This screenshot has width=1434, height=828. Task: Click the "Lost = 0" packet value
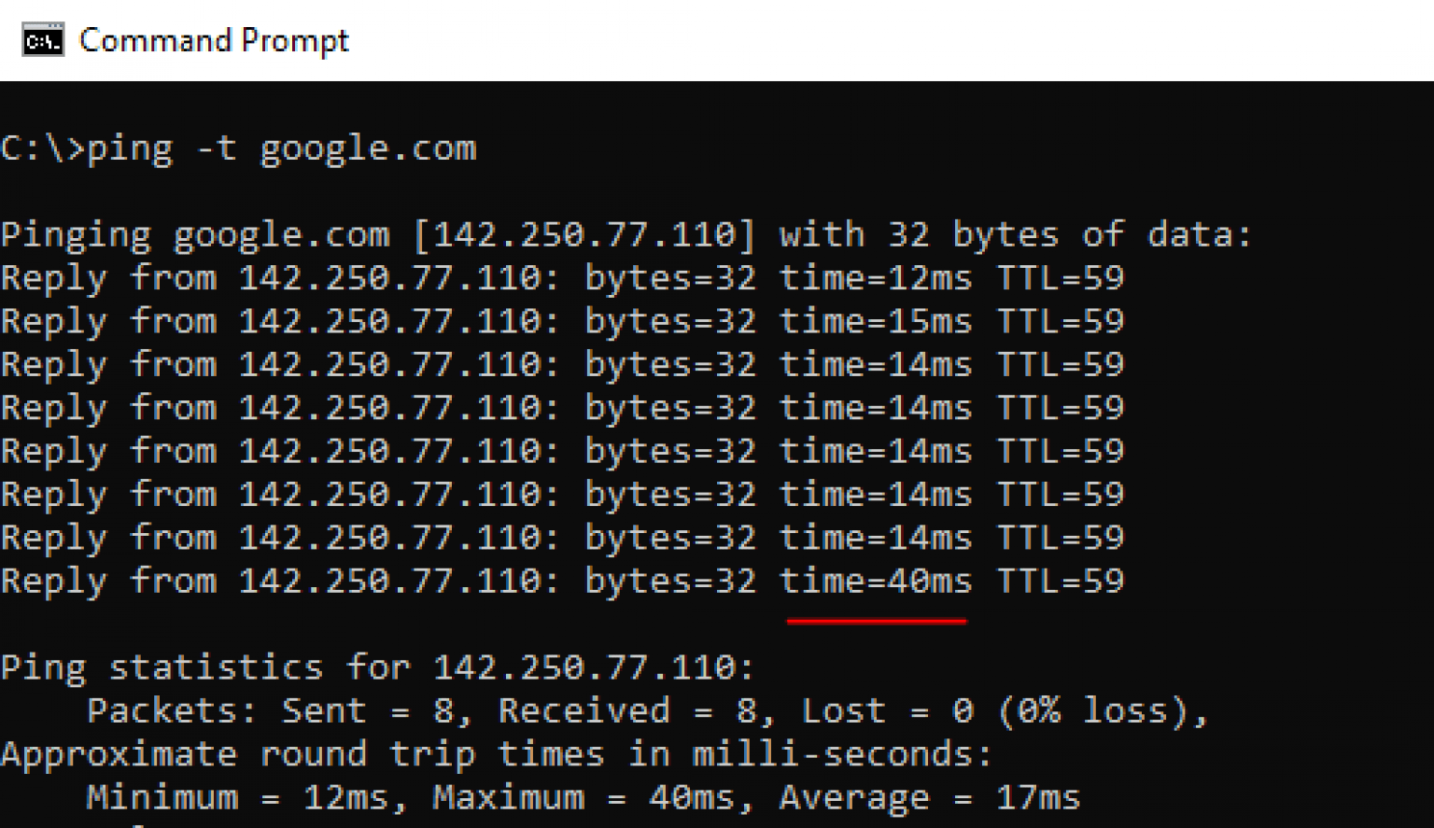coord(888,711)
